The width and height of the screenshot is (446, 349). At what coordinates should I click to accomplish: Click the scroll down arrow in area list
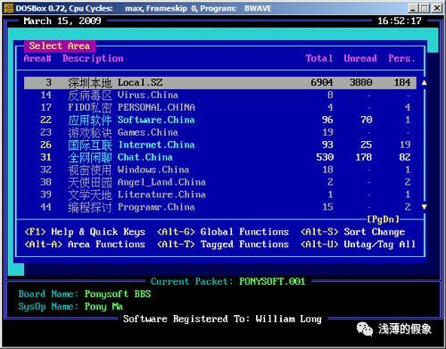click(424, 207)
